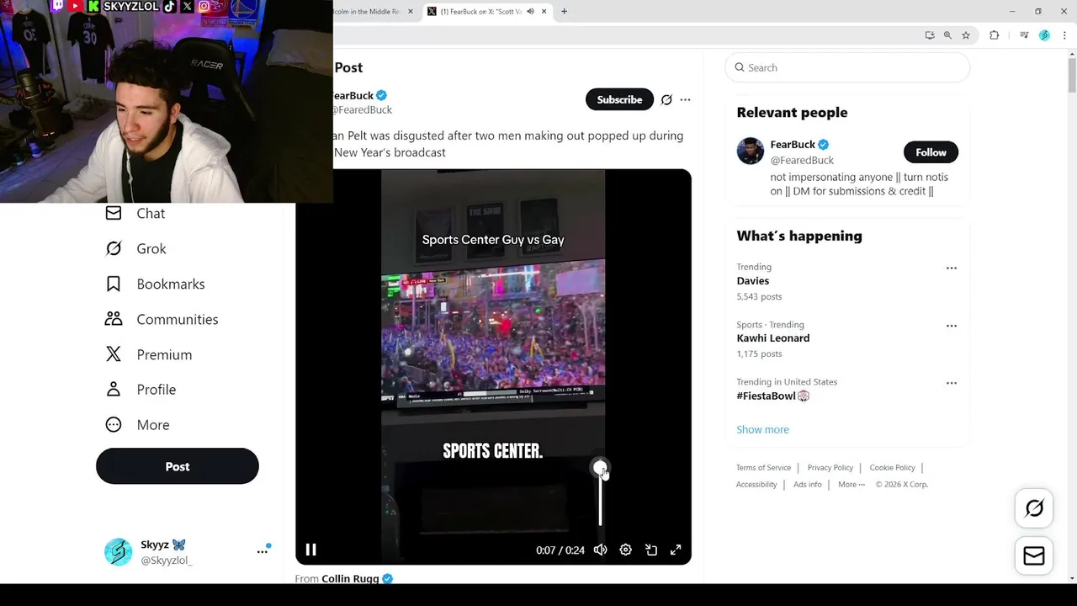Open FearBuck name link in Relevant people

tap(793, 145)
